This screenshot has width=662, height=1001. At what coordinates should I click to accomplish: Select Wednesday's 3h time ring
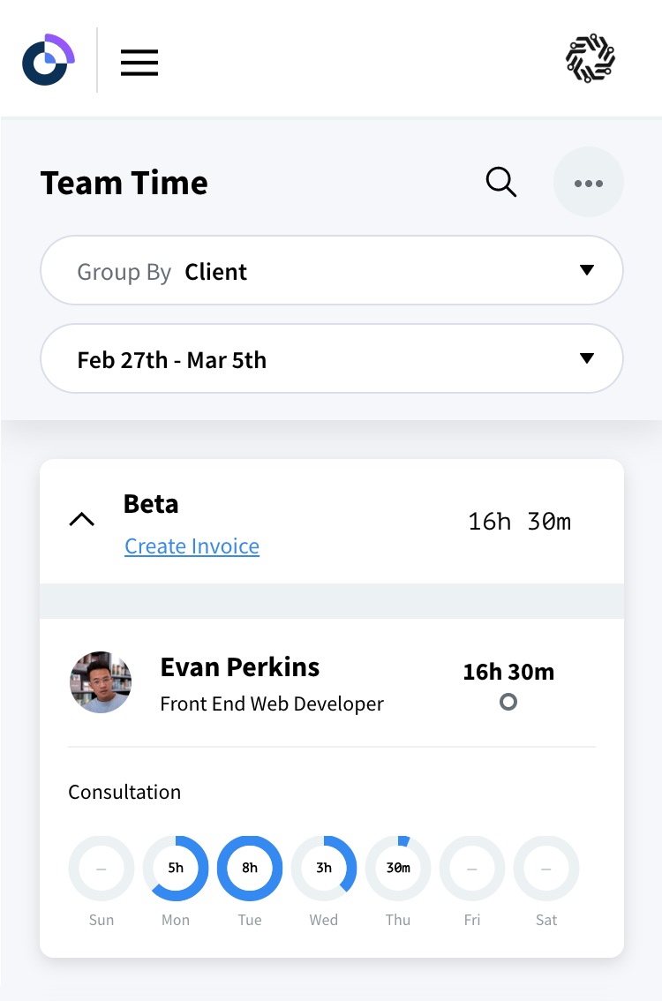click(x=324, y=869)
